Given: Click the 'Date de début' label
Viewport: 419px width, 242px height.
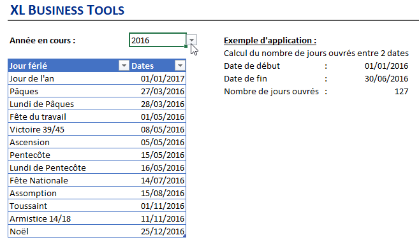Looking at the screenshot, I should coord(252,66).
